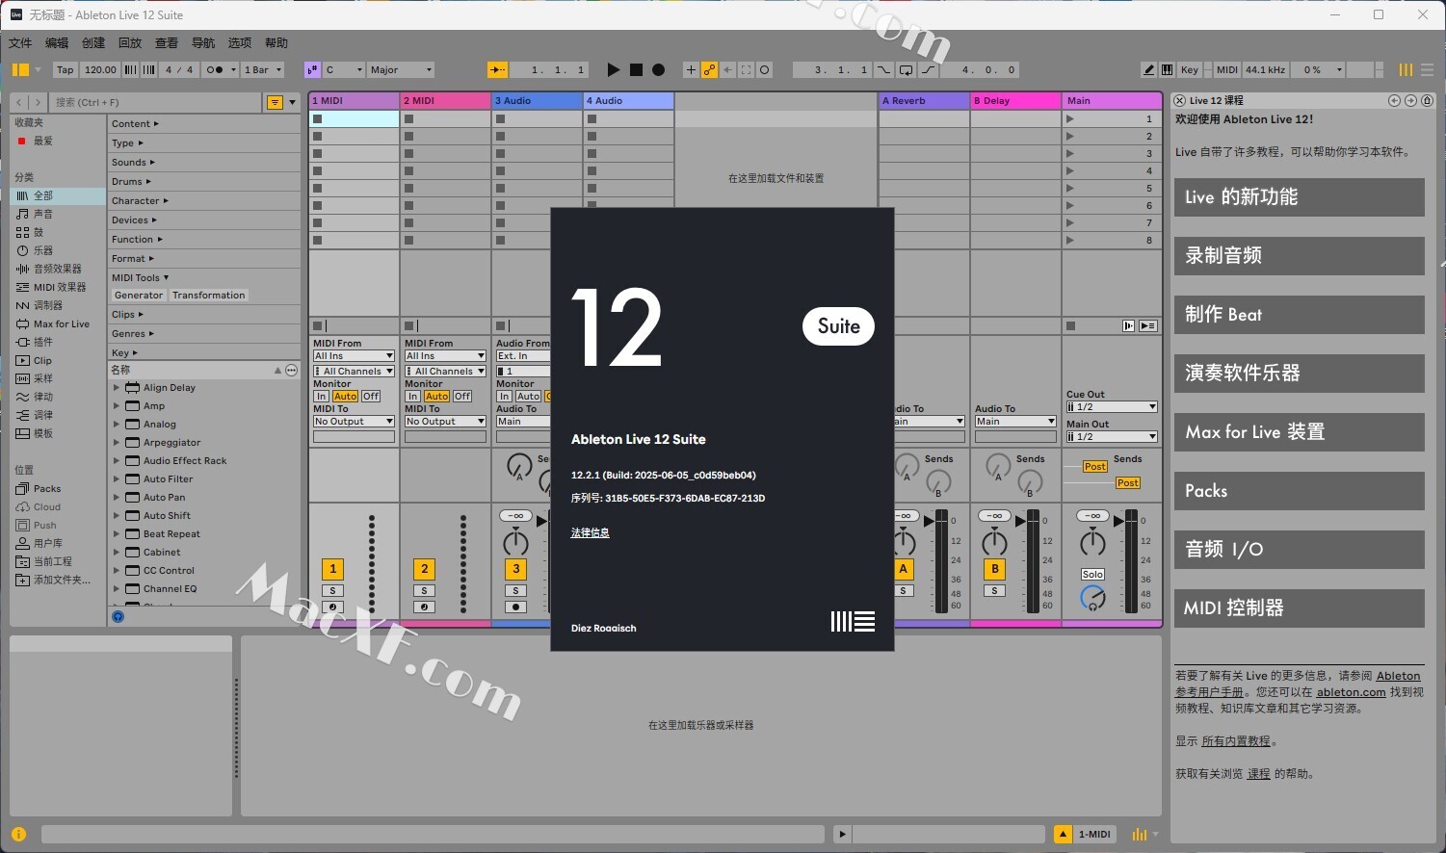Open track 2 All Channels dropdown
This screenshot has height=853, width=1446.
click(445, 371)
